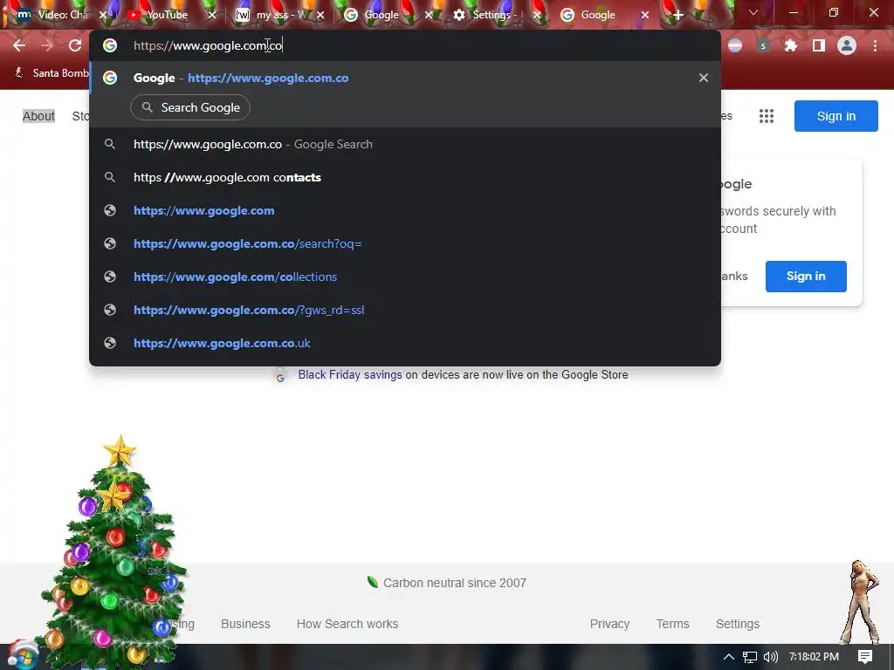Choose the google.com.co/search?oq= suggestion
The image size is (894, 670).
pyautogui.click(x=405, y=243)
